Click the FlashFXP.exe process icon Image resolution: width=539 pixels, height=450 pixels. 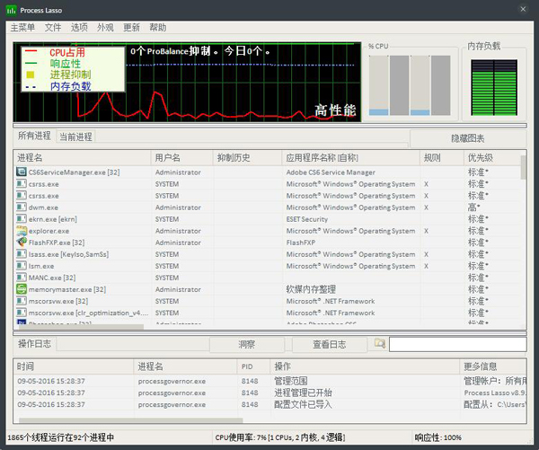[x=22, y=243]
